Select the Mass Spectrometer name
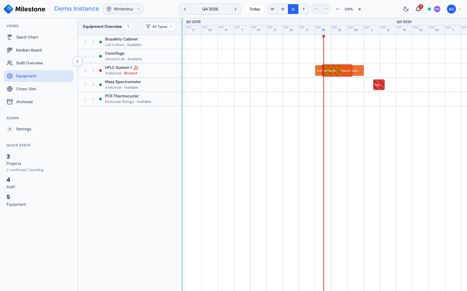The image size is (467, 291). pos(123,82)
